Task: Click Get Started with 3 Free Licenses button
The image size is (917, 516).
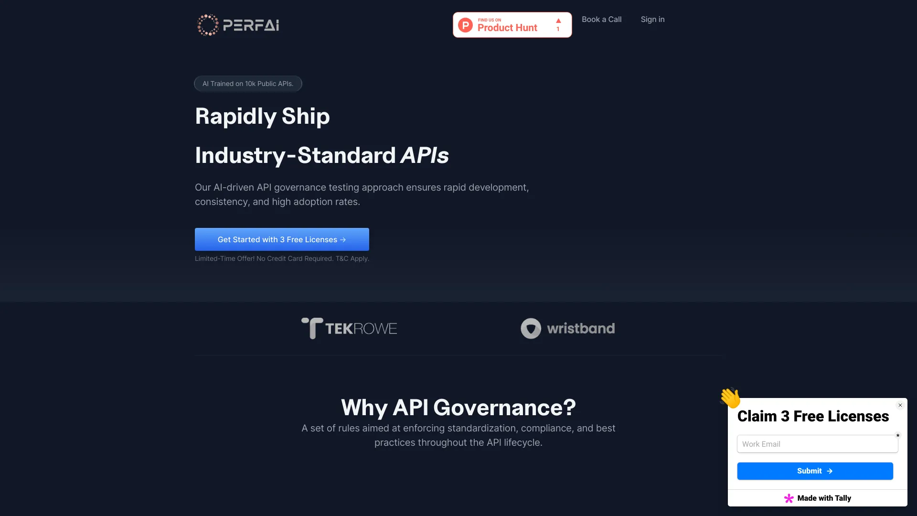Action: pyautogui.click(x=281, y=239)
